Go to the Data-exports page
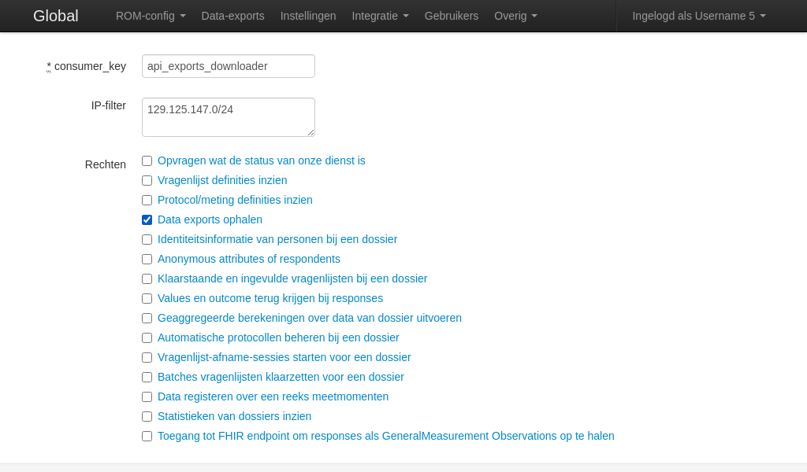Image resolution: width=807 pixels, height=472 pixels. click(232, 16)
